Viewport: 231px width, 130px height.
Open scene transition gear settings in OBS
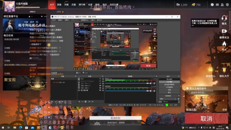point(178,99)
